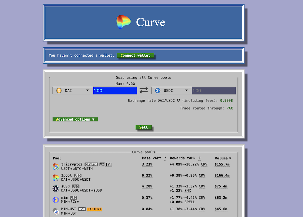
Task: Click mim base vAPY 0.37%
Action: [147, 198]
